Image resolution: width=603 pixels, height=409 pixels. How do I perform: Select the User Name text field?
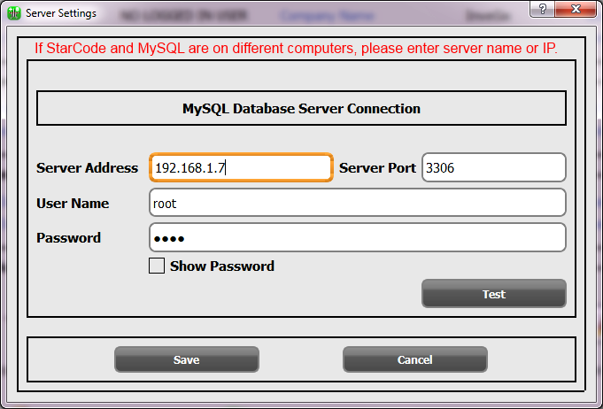357,203
